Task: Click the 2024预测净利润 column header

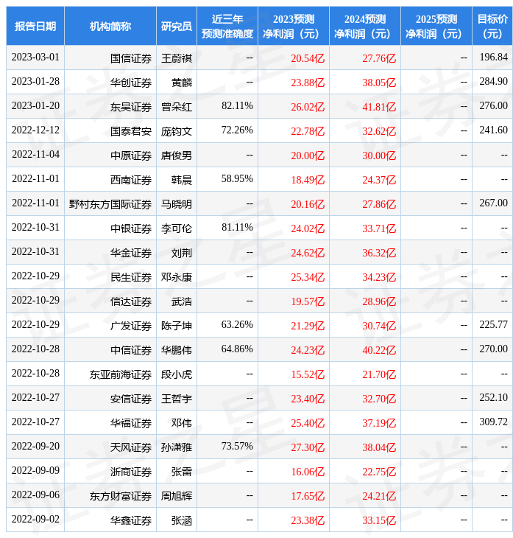Action: click(x=364, y=27)
